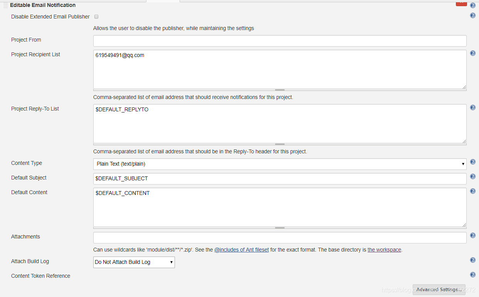Viewport: 479px width, 297px height.
Task: Click help icon for Attach Build Log
Action: tap(473, 260)
